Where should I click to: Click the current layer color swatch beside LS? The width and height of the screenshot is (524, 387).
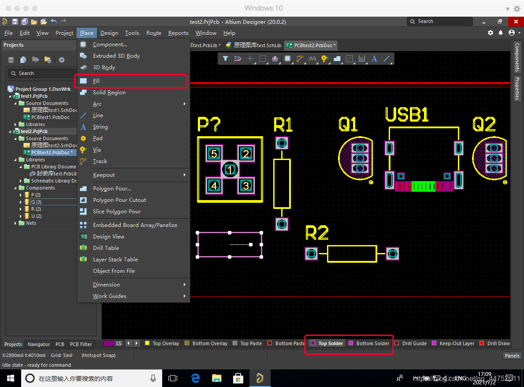(109, 343)
